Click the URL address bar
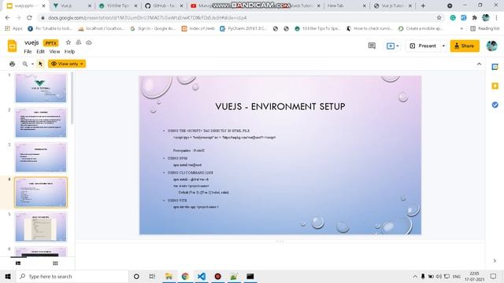 coord(238,17)
